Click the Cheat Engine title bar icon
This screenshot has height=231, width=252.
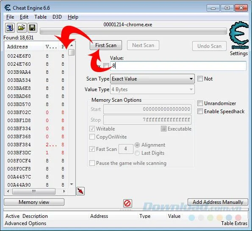tap(7, 8)
